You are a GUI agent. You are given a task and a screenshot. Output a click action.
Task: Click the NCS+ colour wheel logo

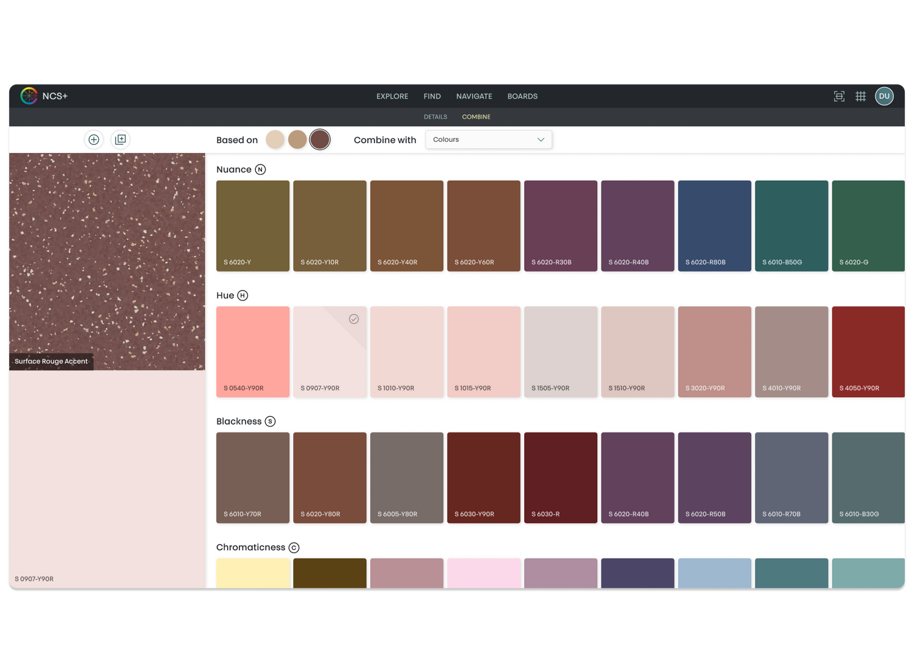click(29, 96)
